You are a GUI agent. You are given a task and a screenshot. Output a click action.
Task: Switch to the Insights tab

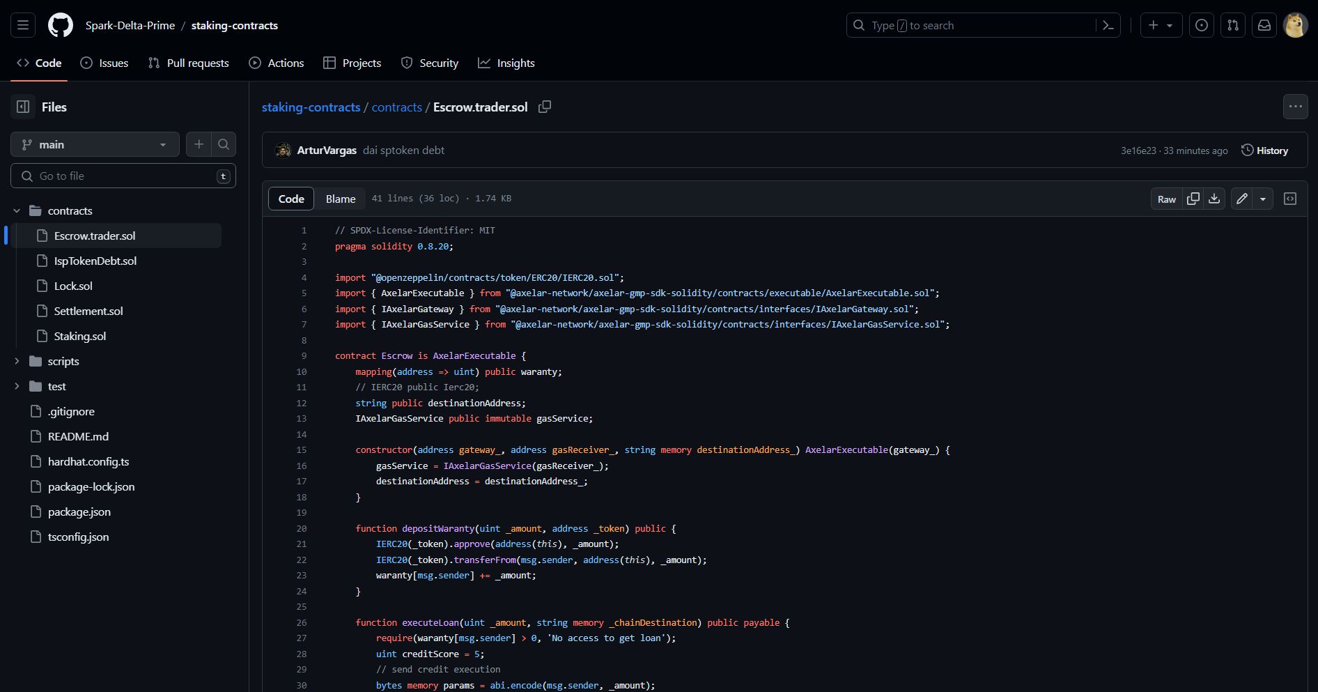pyautogui.click(x=506, y=63)
